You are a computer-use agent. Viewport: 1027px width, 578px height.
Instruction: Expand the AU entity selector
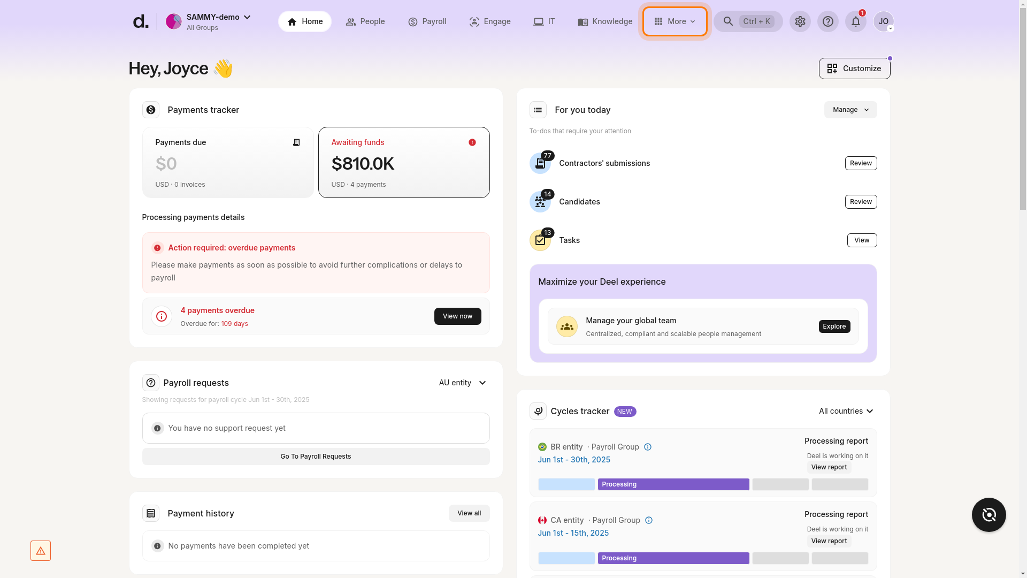pos(462,383)
